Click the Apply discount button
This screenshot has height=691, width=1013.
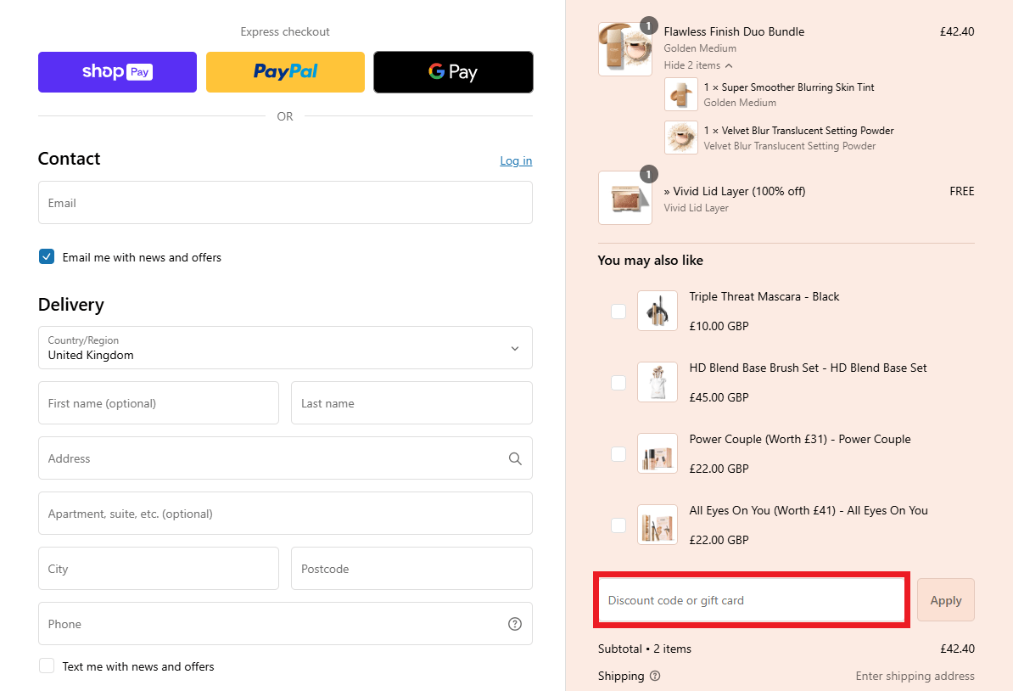[x=946, y=600]
